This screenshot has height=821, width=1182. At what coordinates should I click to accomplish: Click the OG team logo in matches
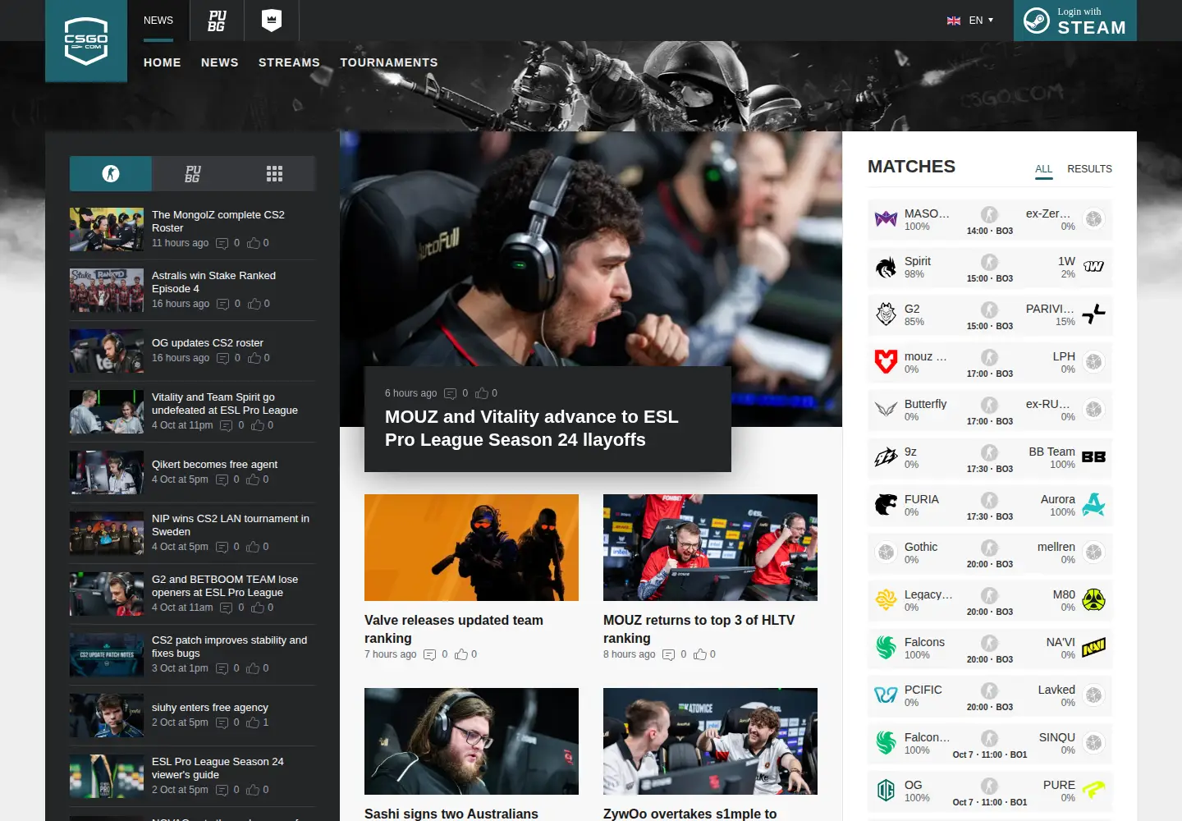[x=886, y=791]
